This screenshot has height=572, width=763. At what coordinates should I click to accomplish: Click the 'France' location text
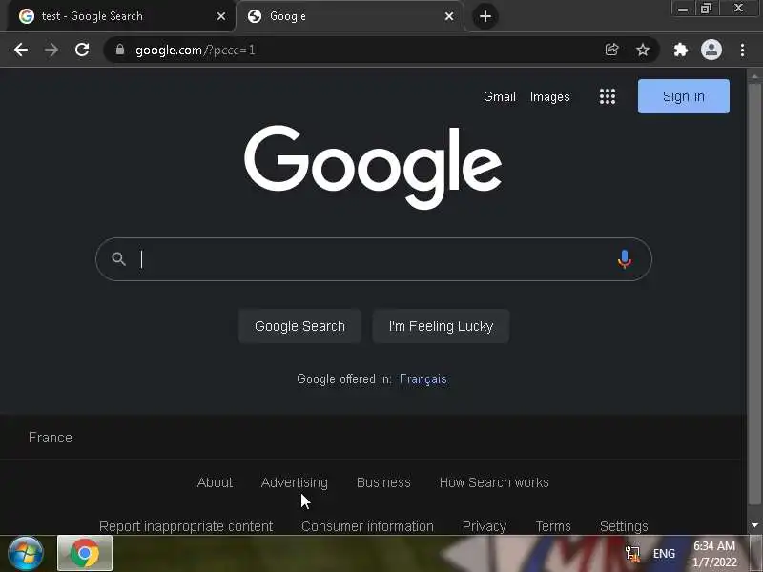pyautogui.click(x=51, y=438)
